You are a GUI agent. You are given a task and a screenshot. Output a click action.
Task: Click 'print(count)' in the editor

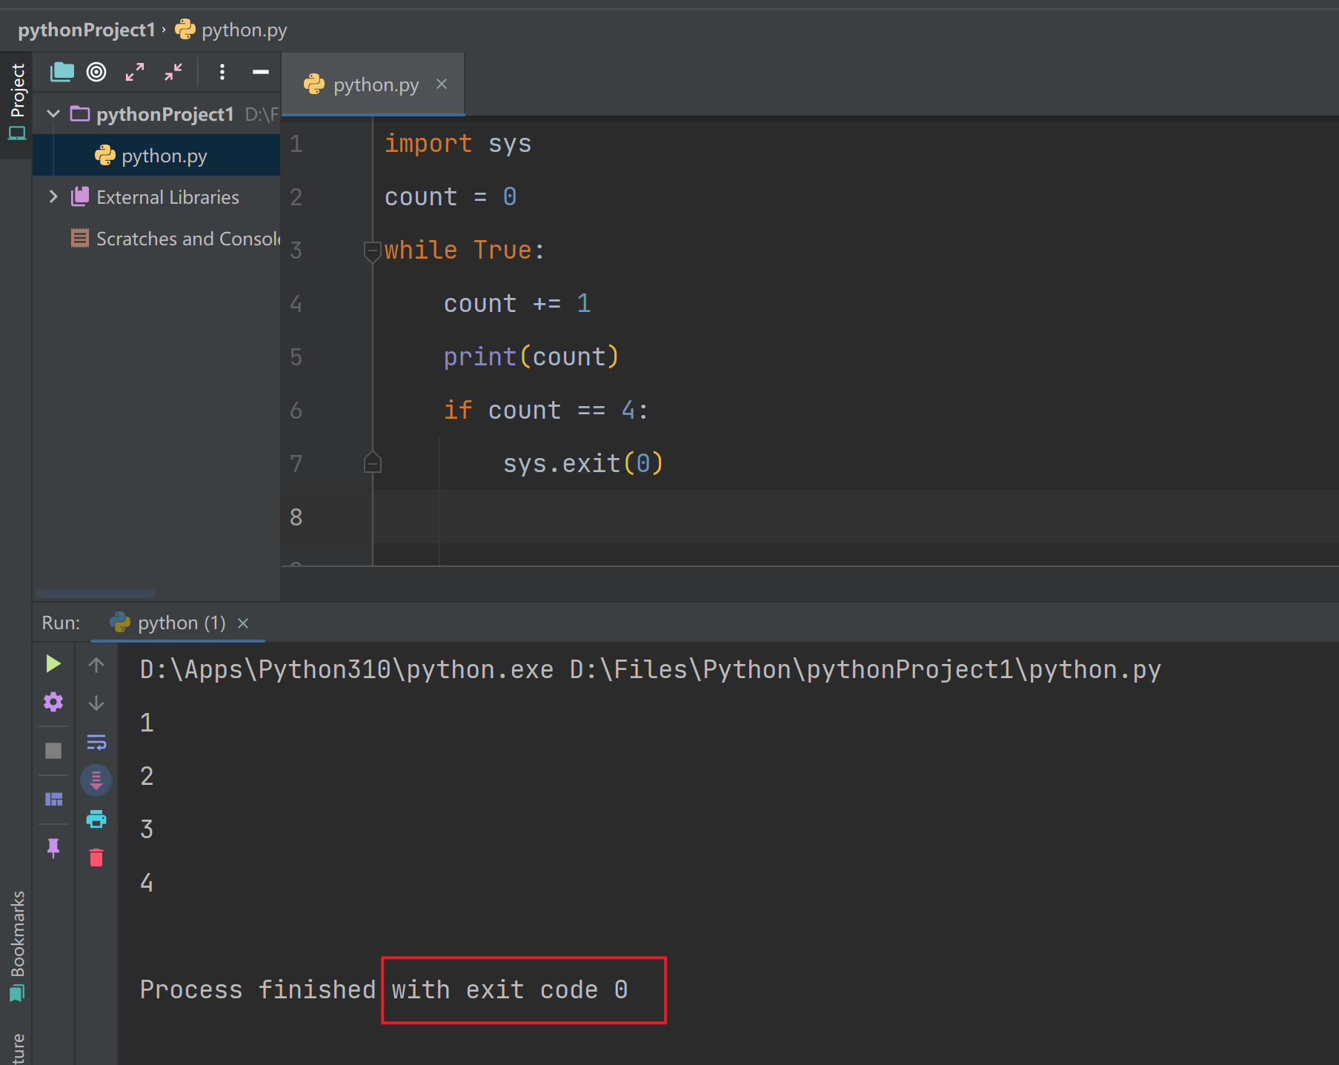[531, 356]
